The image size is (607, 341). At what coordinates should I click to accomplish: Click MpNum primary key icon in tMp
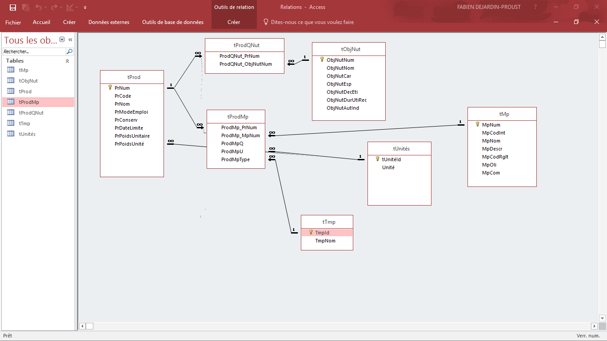[x=478, y=124]
